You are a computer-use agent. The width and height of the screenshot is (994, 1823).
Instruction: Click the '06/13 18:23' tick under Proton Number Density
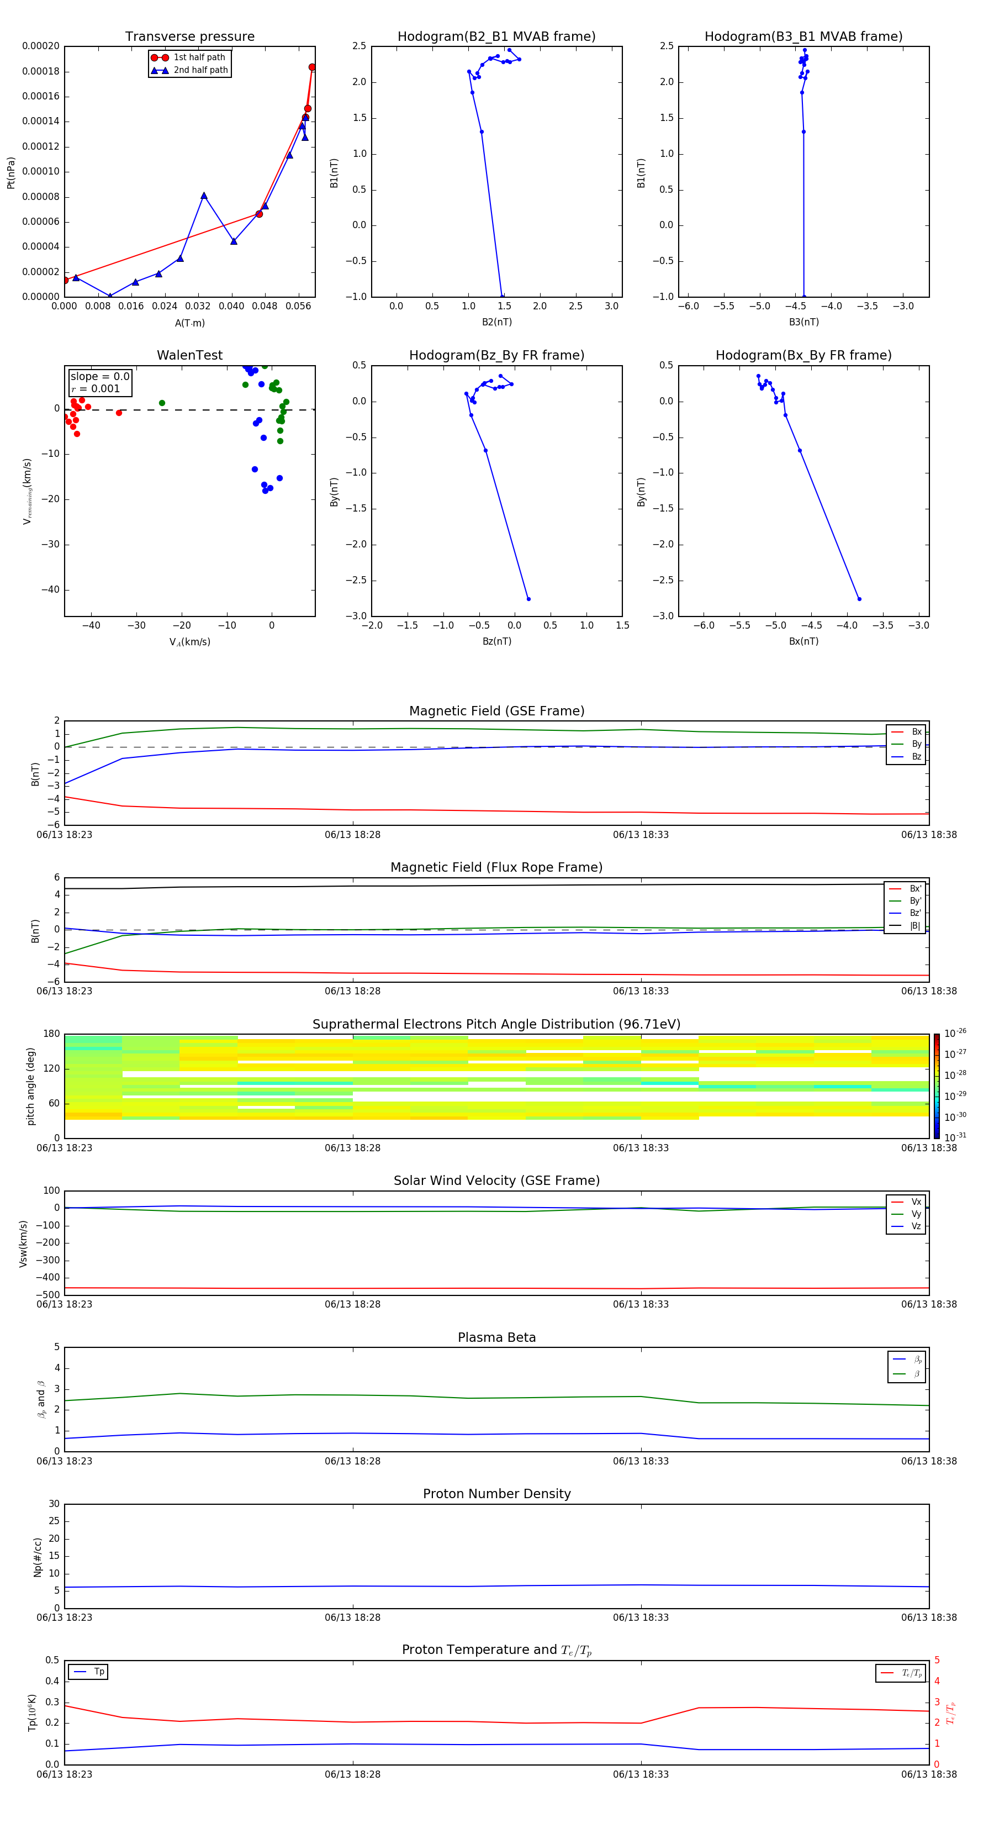(65, 1617)
